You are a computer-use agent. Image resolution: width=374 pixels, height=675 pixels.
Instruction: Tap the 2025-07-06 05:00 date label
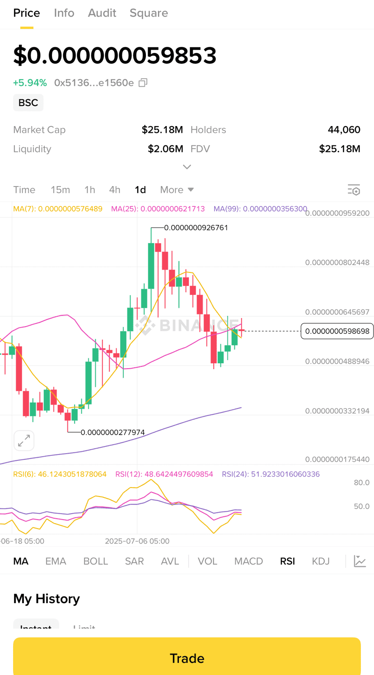tap(137, 541)
